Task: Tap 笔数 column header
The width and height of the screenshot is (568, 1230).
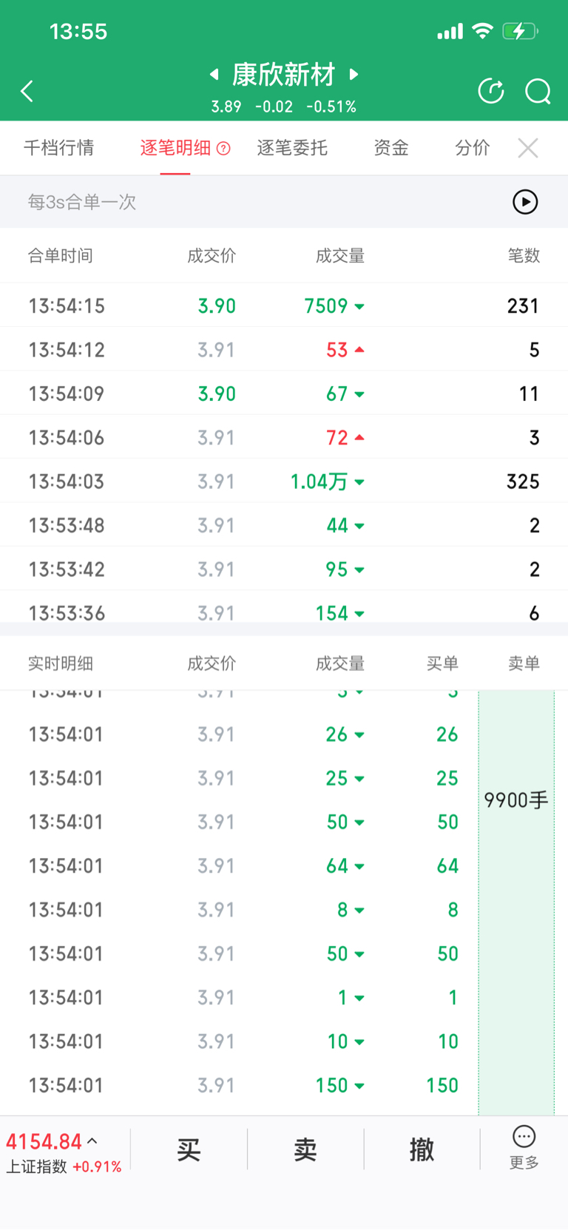Action: (524, 256)
